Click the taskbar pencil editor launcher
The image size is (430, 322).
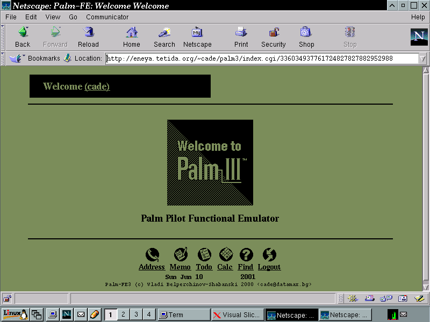tap(95, 314)
